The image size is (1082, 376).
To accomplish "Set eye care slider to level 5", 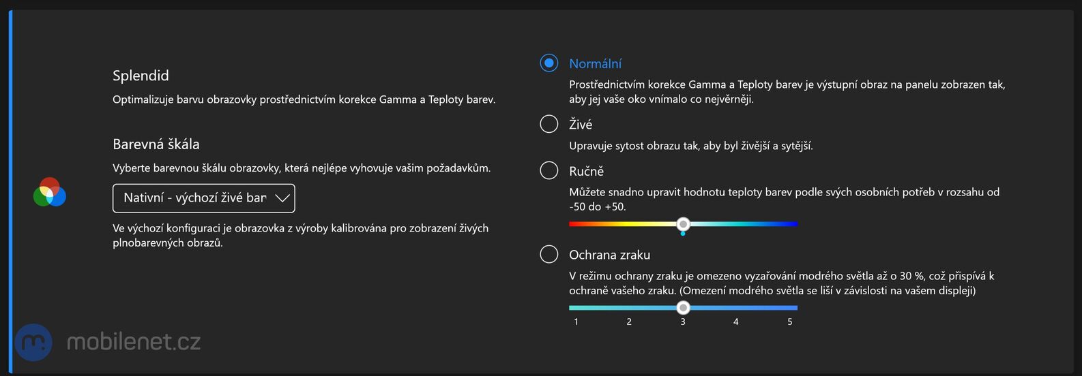I will tap(790, 308).
